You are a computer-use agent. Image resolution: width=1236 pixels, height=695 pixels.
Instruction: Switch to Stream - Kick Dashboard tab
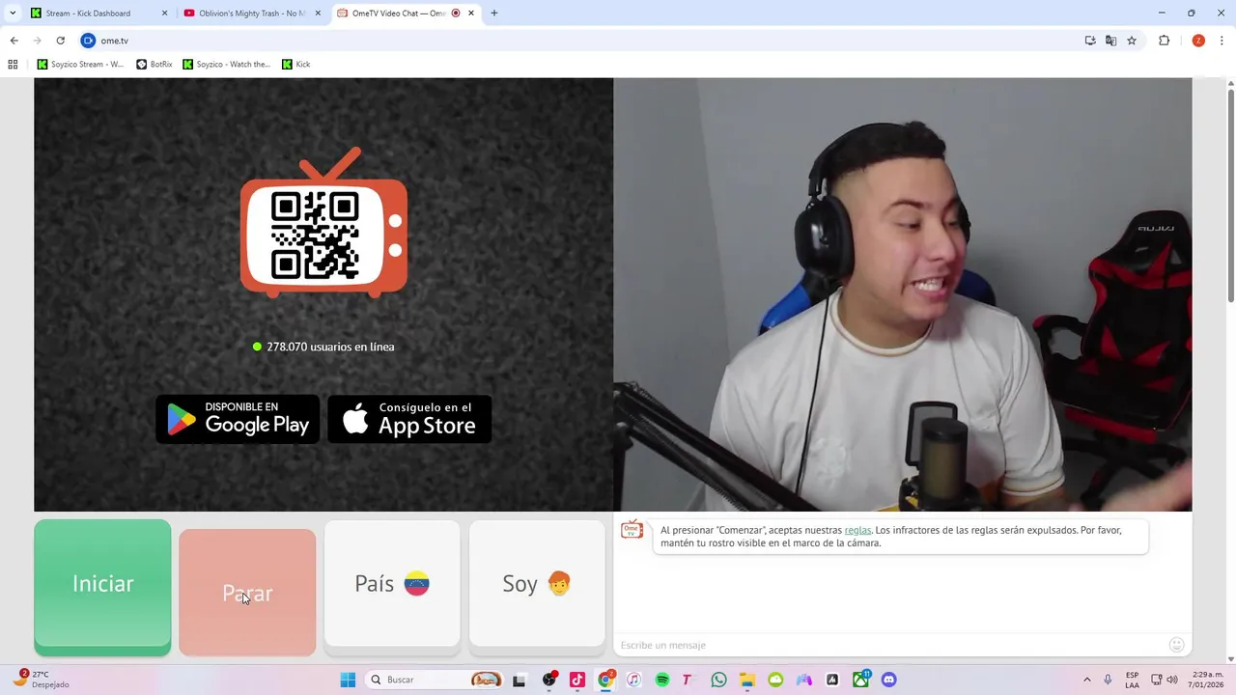[97, 14]
